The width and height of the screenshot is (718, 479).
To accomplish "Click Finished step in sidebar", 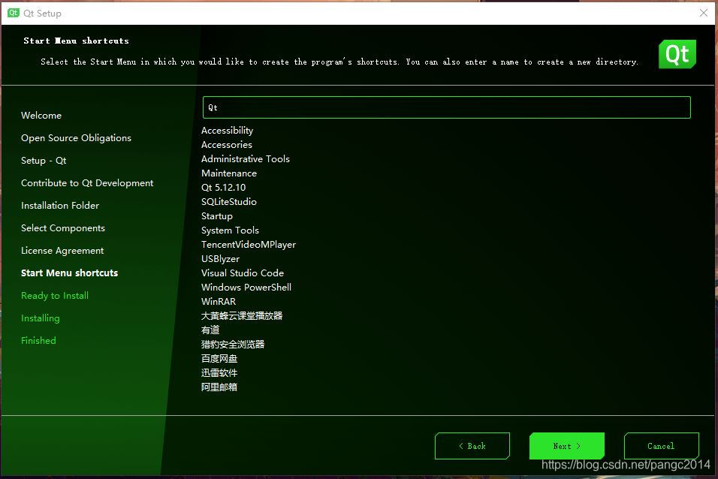I will [38, 340].
